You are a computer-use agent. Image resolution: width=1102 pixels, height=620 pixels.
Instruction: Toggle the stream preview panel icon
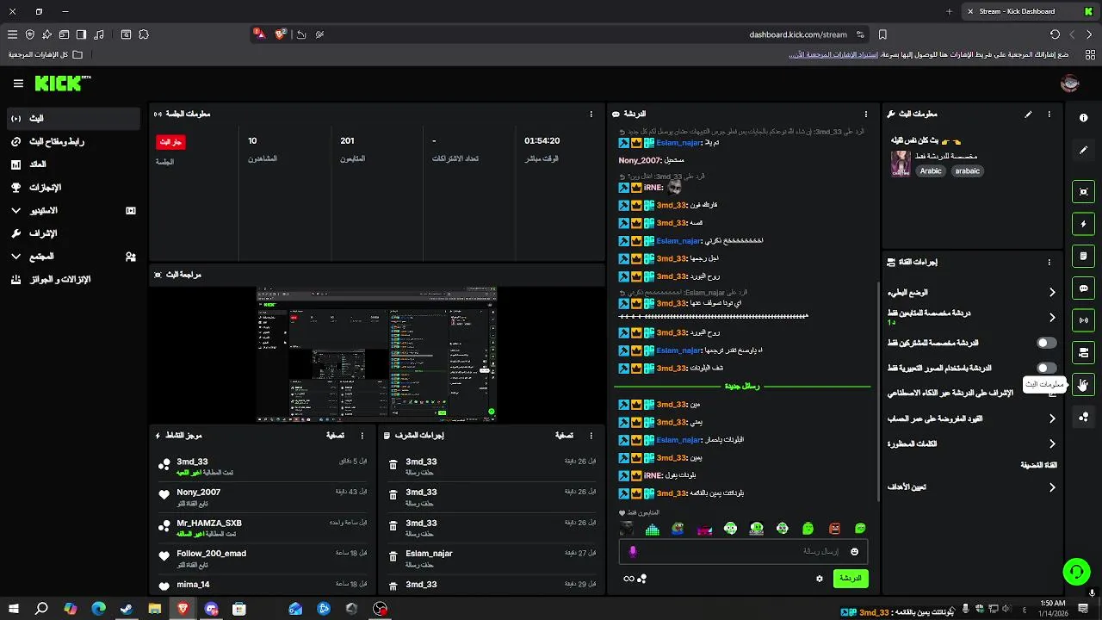click(x=1083, y=191)
